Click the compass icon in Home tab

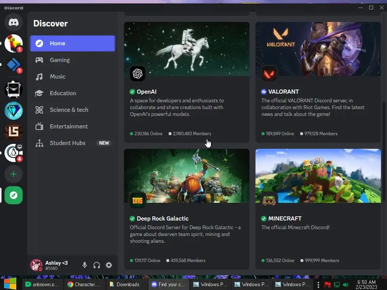(x=39, y=43)
